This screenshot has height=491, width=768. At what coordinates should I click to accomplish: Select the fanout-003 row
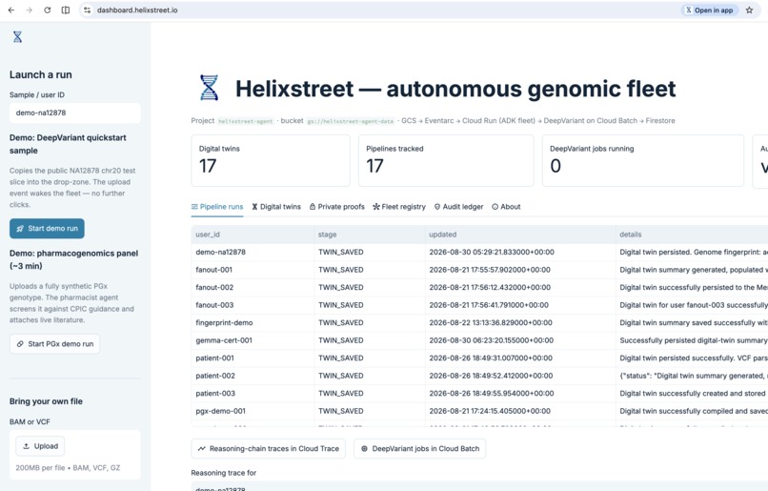[479, 305]
